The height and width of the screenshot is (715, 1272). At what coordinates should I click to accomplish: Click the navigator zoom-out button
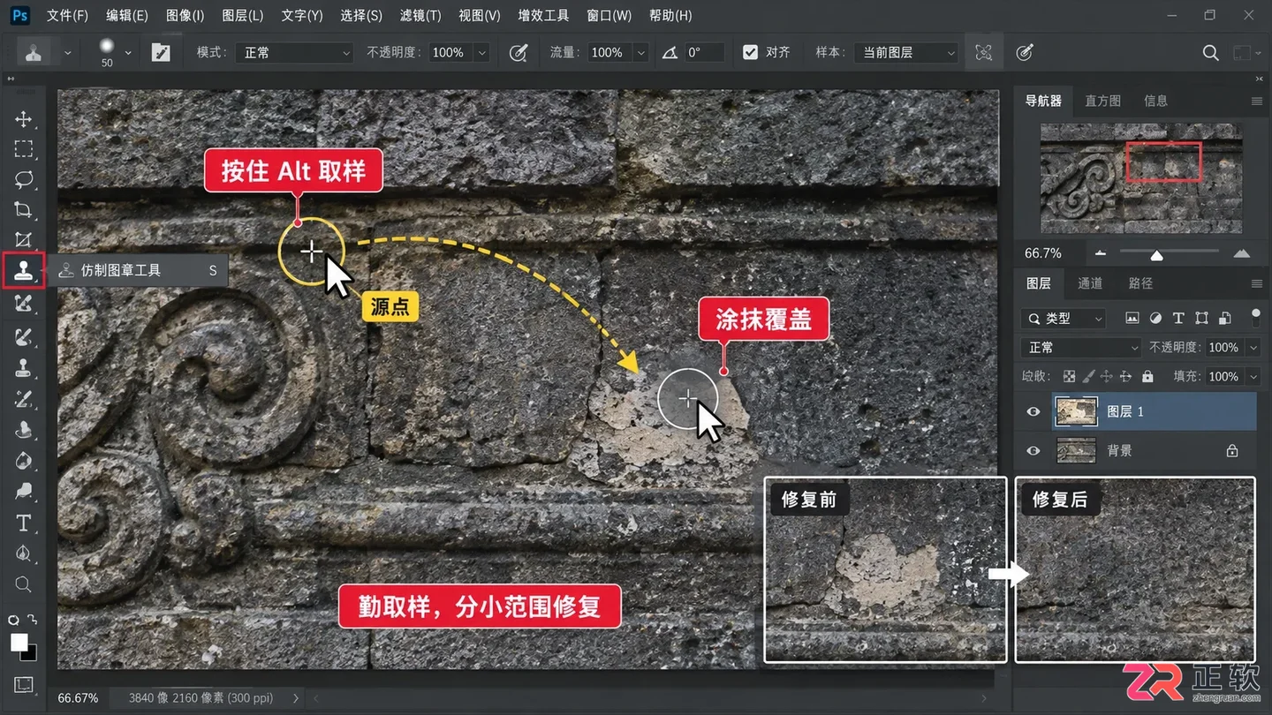pos(1100,253)
